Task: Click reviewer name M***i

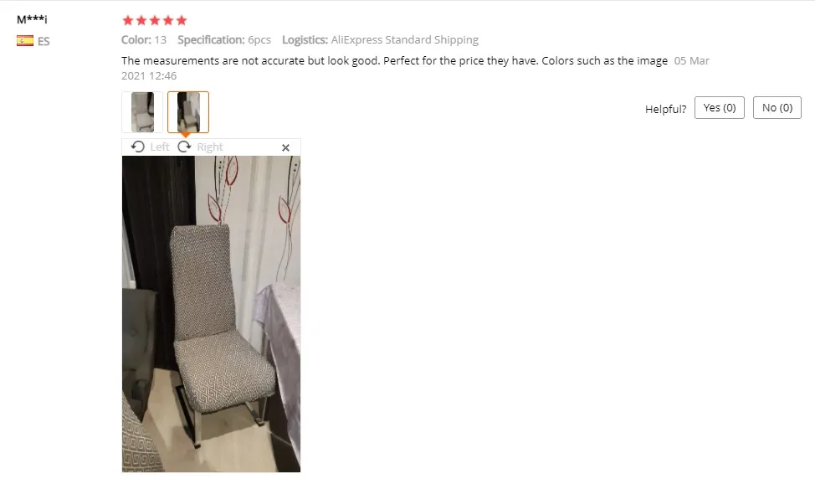Action: click(x=32, y=20)
